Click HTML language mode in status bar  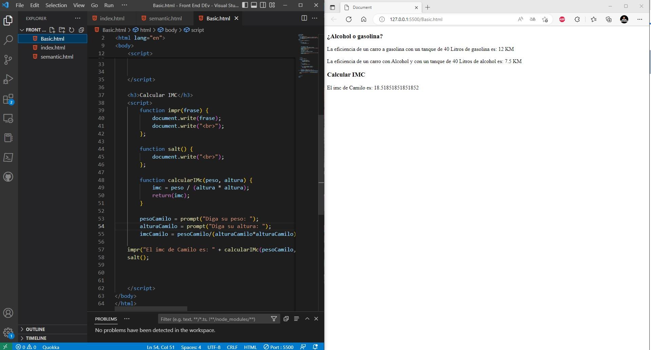[x=250, y=347]
